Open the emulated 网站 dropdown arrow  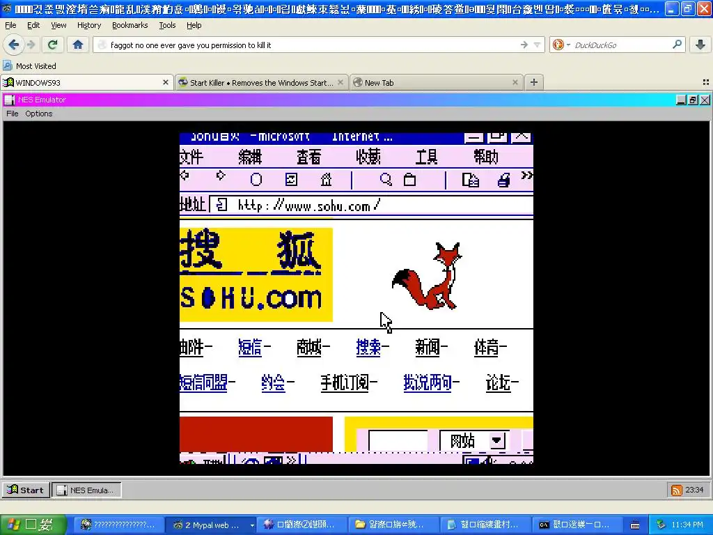pyautogui.click(x=497, y=440)
